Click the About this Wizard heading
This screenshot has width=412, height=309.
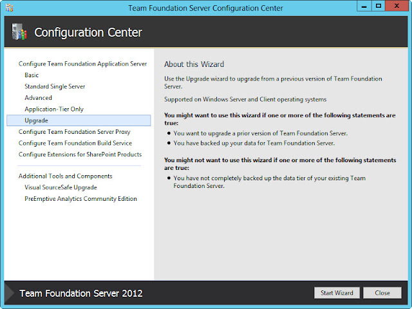click(x=194, y=64)
